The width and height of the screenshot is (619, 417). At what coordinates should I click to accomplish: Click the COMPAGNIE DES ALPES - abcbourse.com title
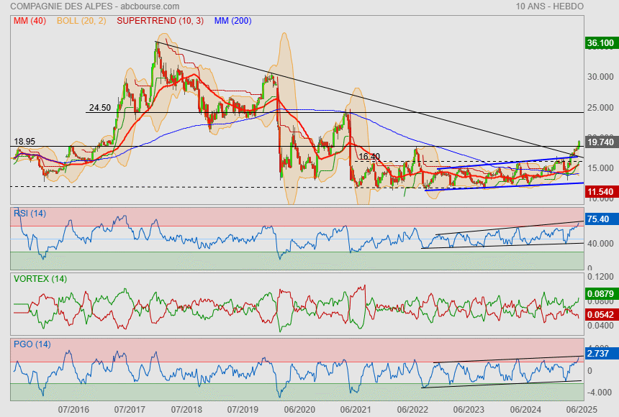pyautogui.click(x=95, y=6)
